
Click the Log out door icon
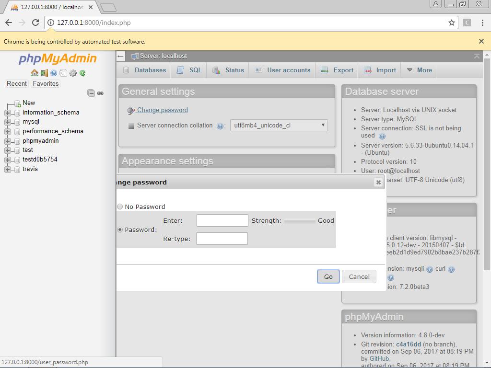pyautogui.click(x=44, y=73)
